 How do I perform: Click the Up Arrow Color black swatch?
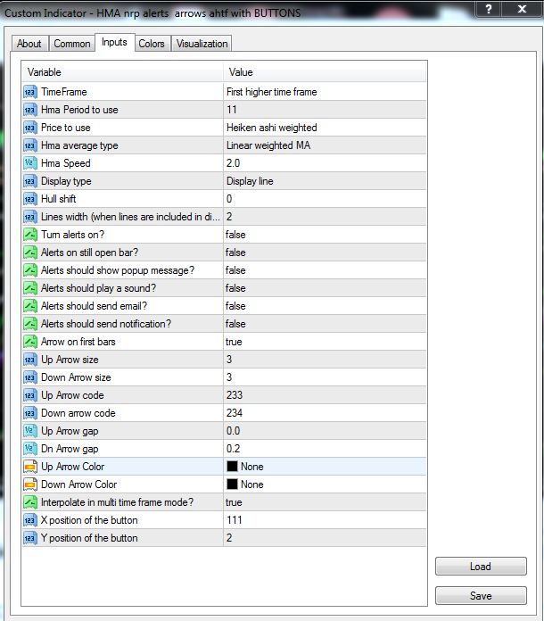[x=232, y=467]
